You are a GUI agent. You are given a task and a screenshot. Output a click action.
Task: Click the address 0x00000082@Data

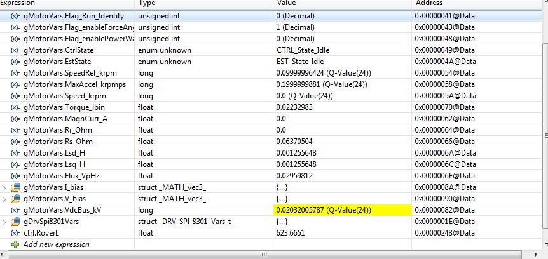[x=444, y=210]
